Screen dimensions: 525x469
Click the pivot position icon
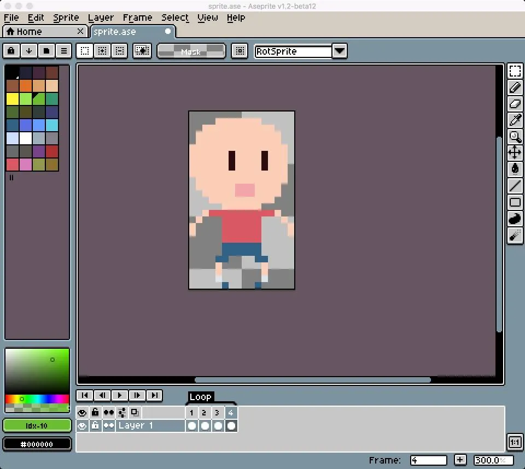point(240,51)
